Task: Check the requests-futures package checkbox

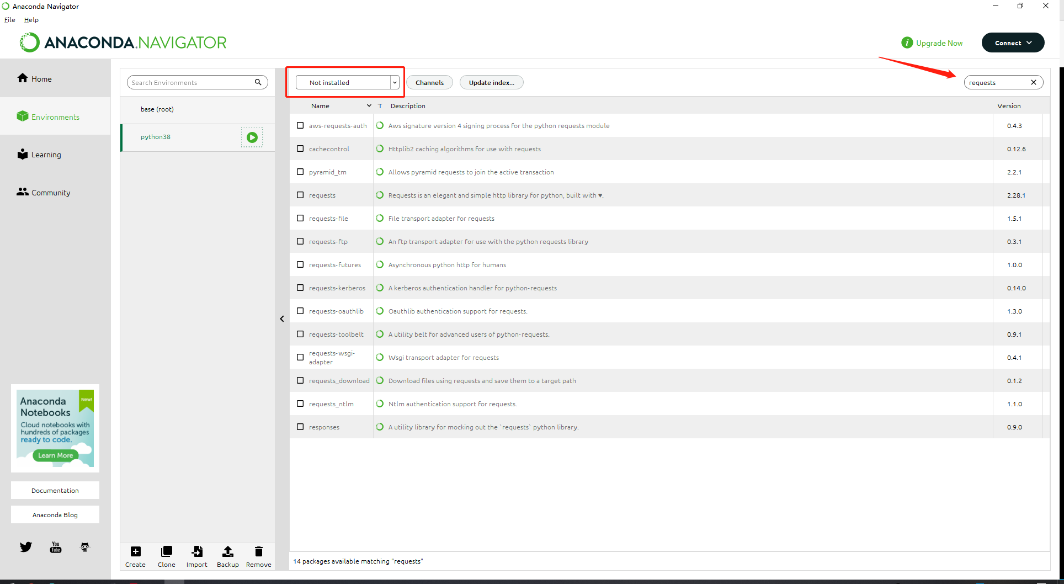Action: click(x=300, y=264)
